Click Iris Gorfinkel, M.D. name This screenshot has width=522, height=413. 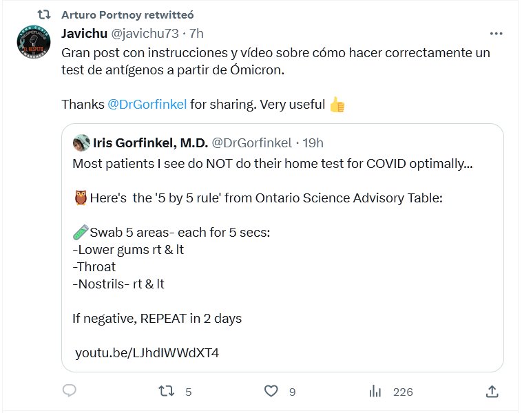(x=149, y=143)
